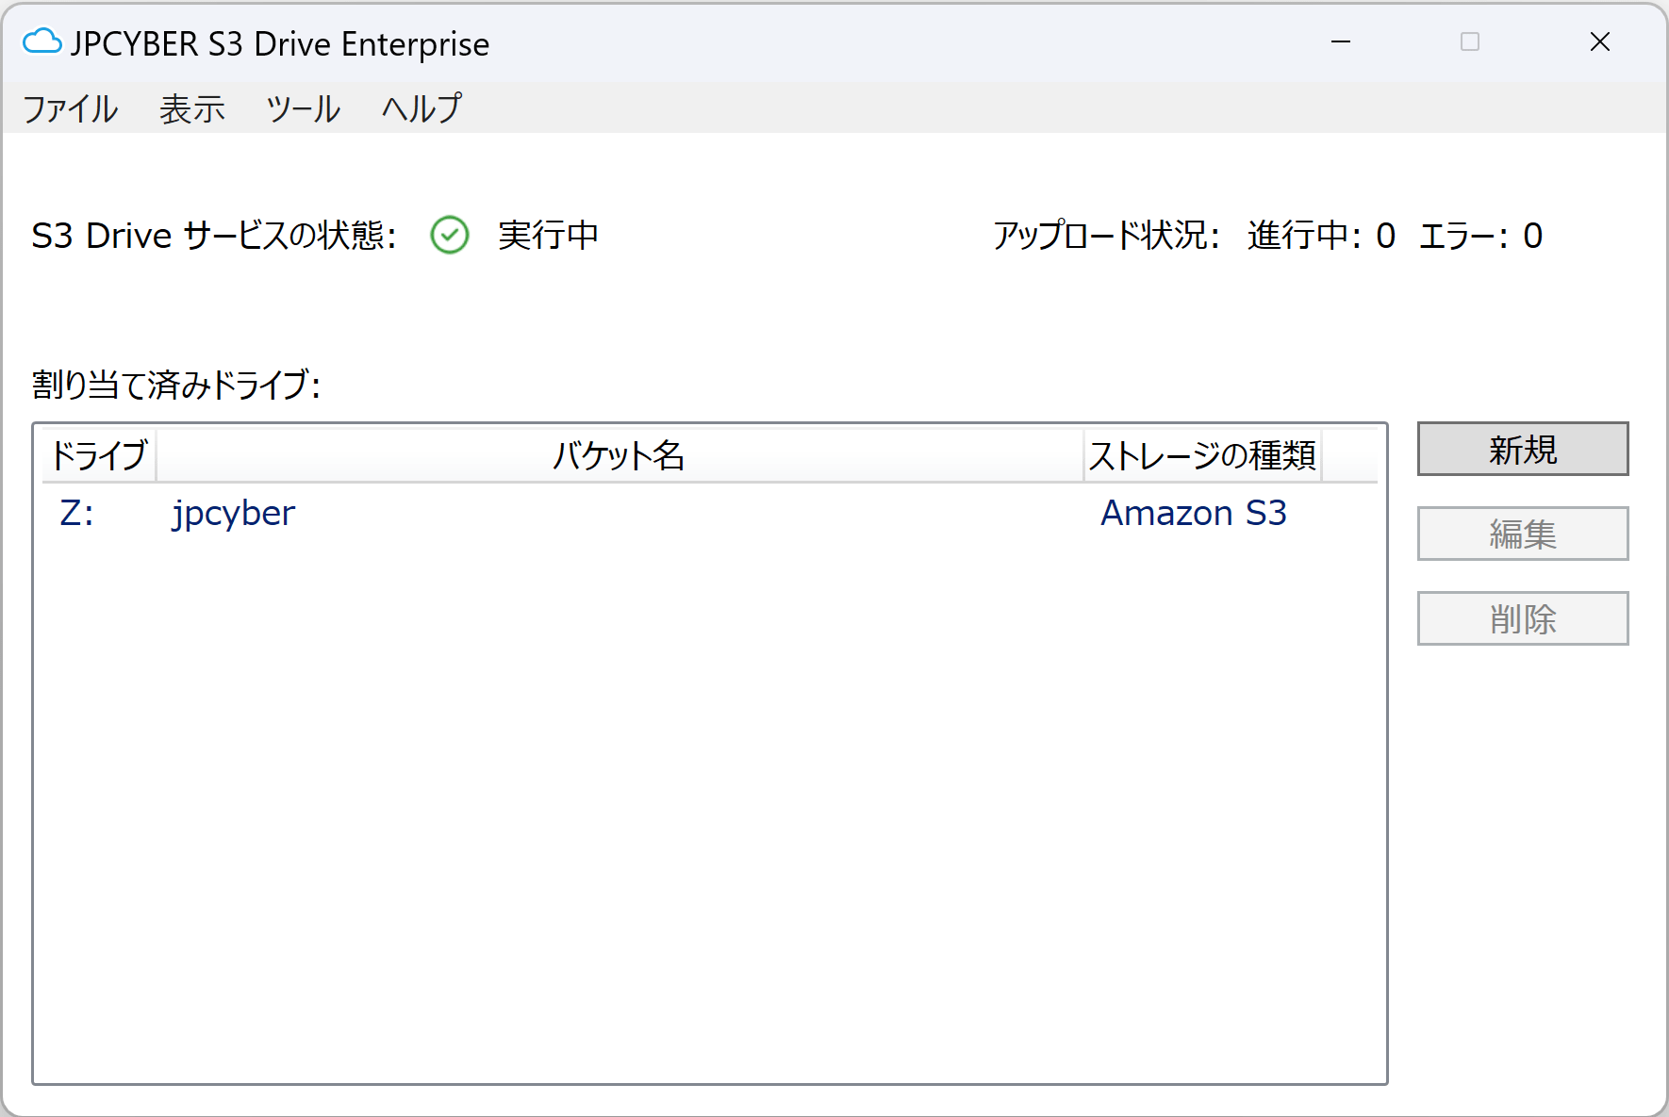Click the 実行中 status text

(549, 236)
